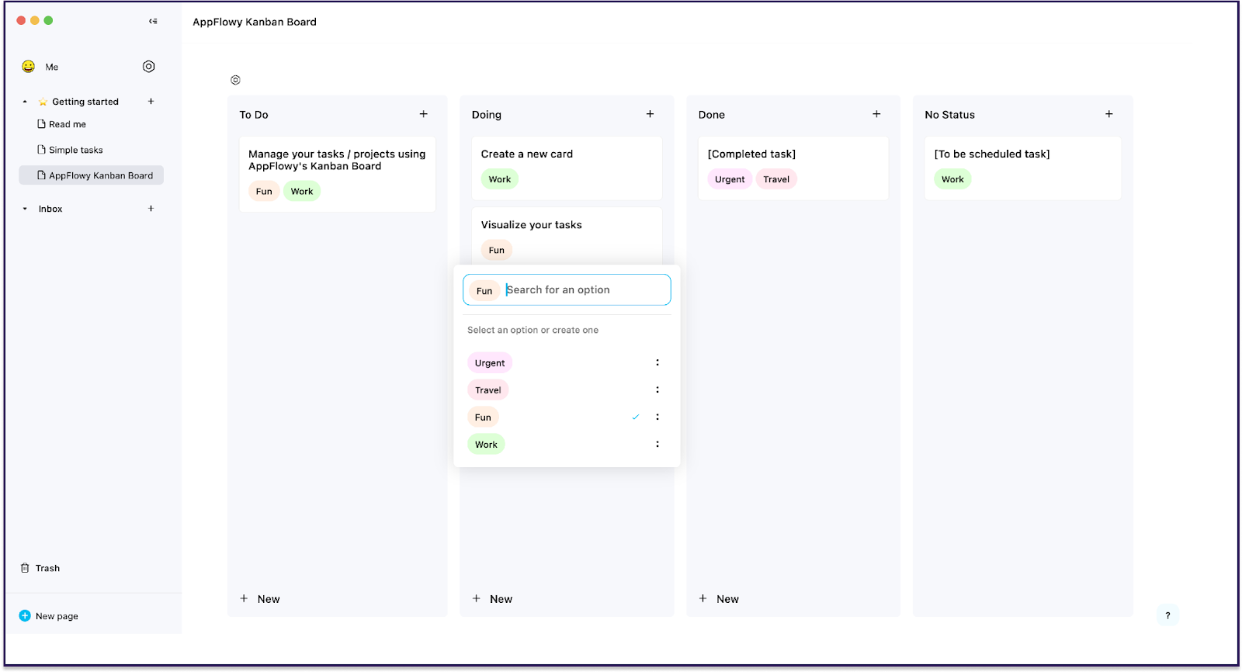The width and height of the screenshot is (1242, 672).
Task: Click the Me workspace name
Action: tap(52, 68)
